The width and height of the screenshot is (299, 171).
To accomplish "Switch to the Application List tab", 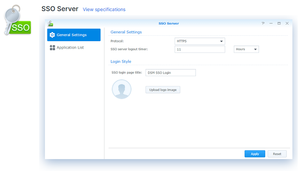I will (x=74, y=48).
